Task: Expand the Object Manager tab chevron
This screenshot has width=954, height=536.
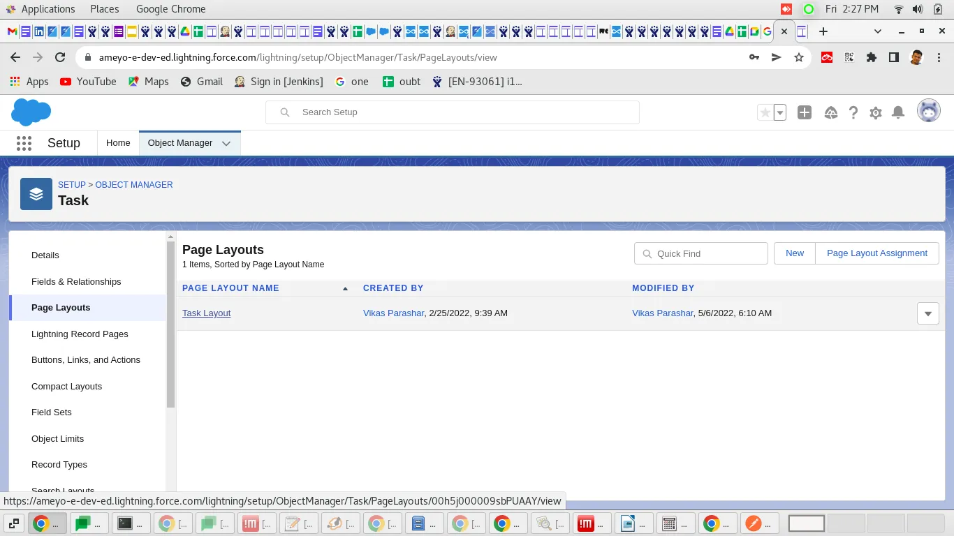Action: [226, 143]
